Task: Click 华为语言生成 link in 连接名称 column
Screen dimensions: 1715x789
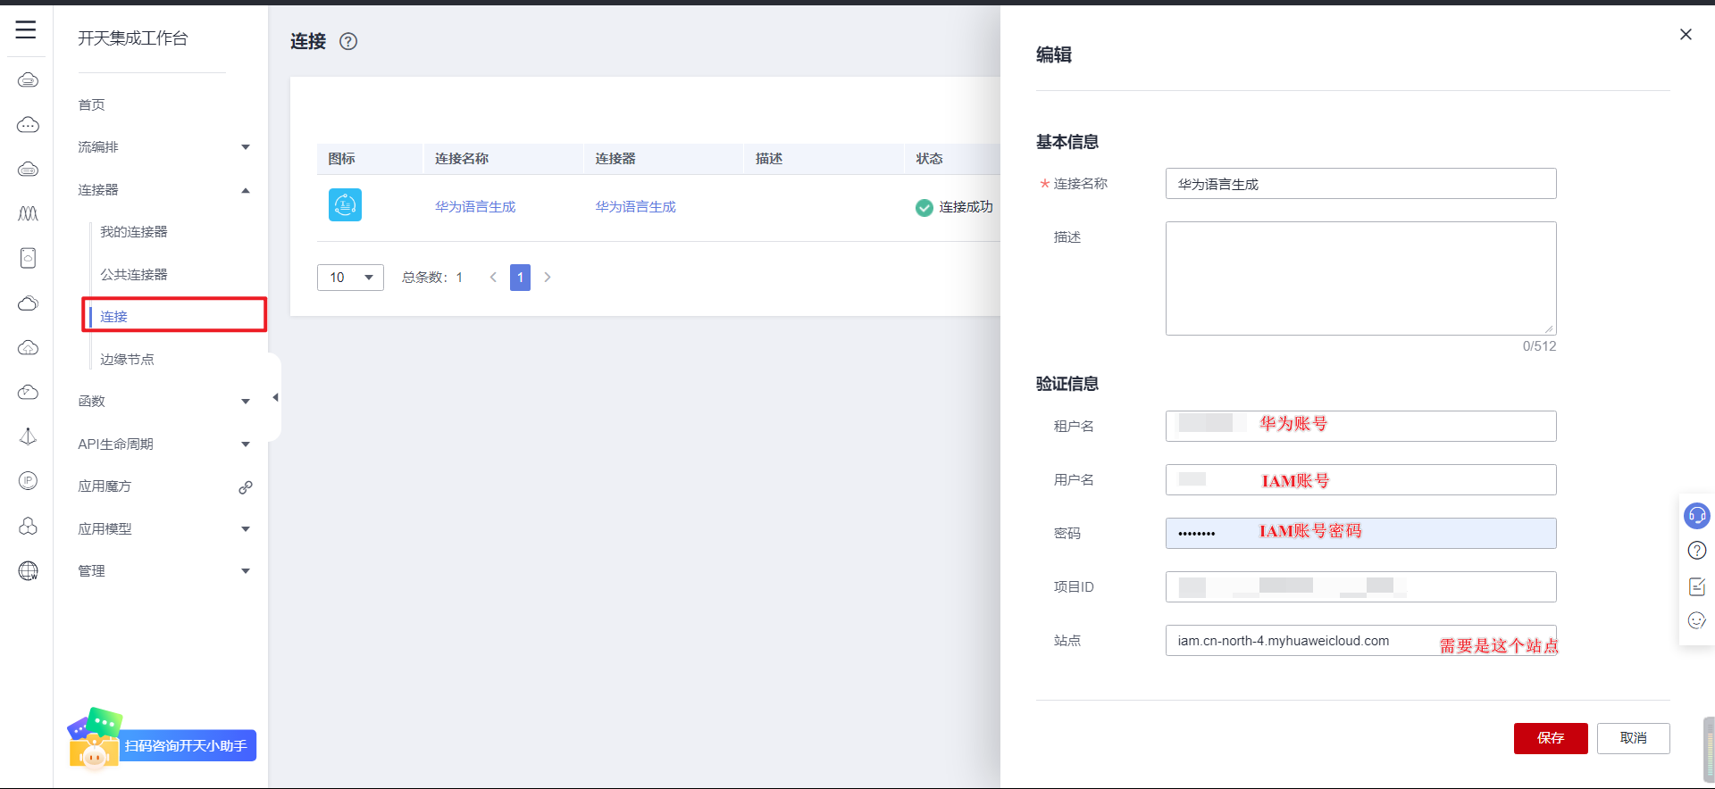Action: pos(475,207)
